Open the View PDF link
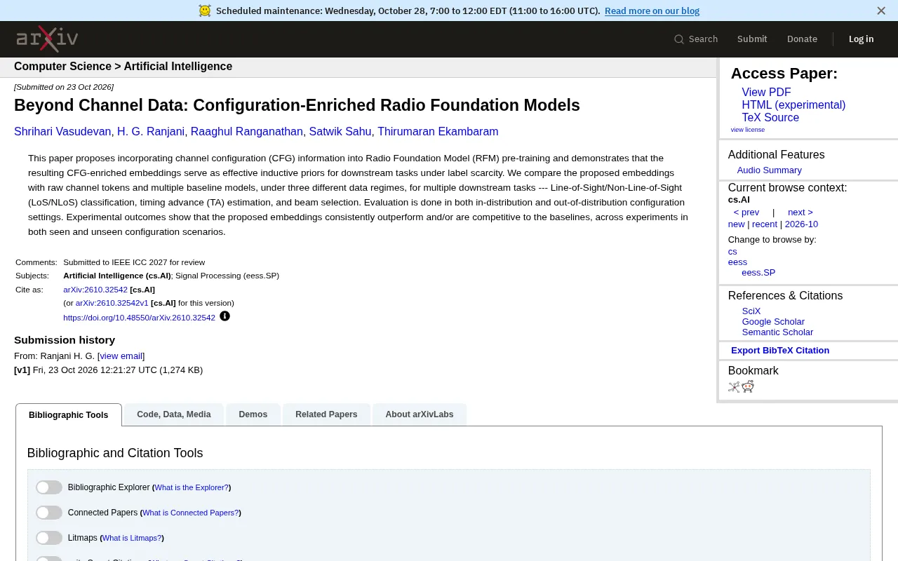Screen dimensions: 898x561 point(766,93)
